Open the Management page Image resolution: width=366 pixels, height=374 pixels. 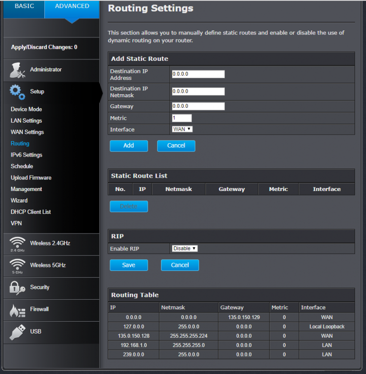(x=26, y=189)
